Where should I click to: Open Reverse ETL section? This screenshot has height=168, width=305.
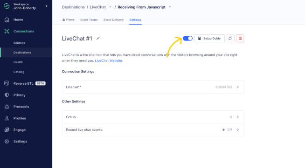pos(23,83)
